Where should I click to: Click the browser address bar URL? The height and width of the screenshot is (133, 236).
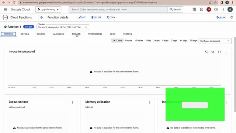90,3
